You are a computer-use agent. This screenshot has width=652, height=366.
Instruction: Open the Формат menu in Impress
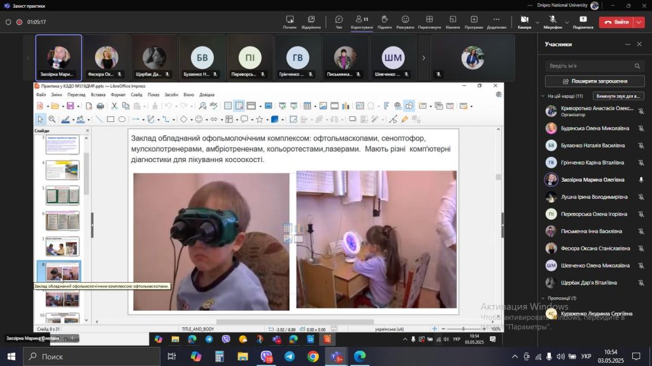[118, 95]
